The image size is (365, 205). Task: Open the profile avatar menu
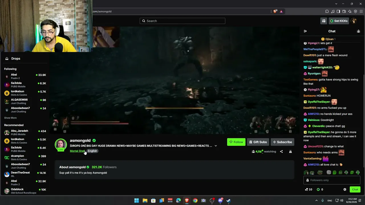coord(354,21)
